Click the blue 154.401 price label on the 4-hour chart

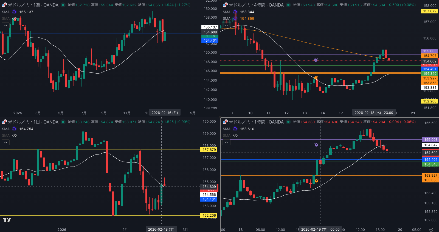click(x=430, y=69)
